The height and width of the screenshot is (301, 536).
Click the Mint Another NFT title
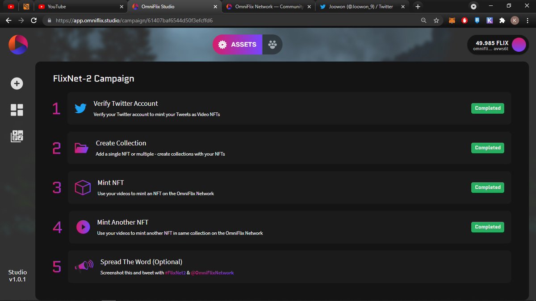click(123, 222)
